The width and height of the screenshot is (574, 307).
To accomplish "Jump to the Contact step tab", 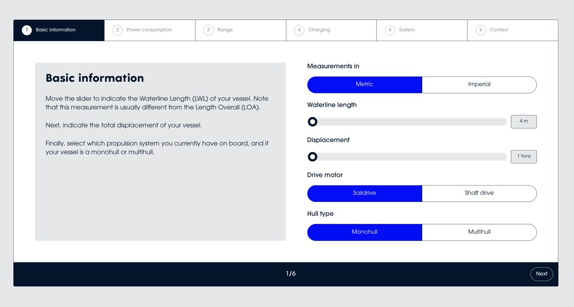I will (x=513, y=30).
